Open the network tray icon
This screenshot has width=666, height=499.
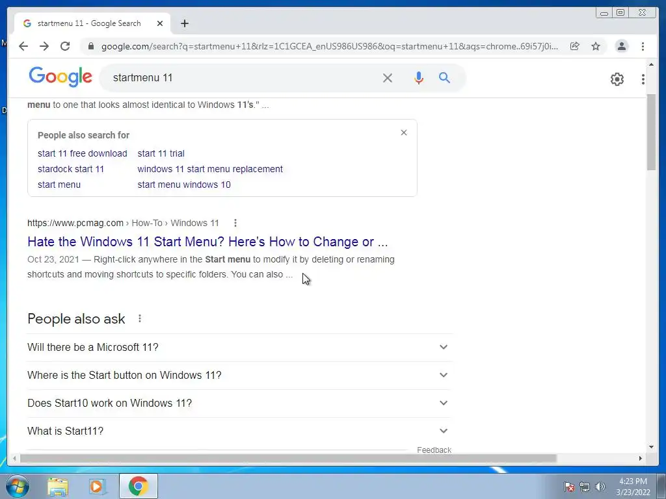[585, 487]
